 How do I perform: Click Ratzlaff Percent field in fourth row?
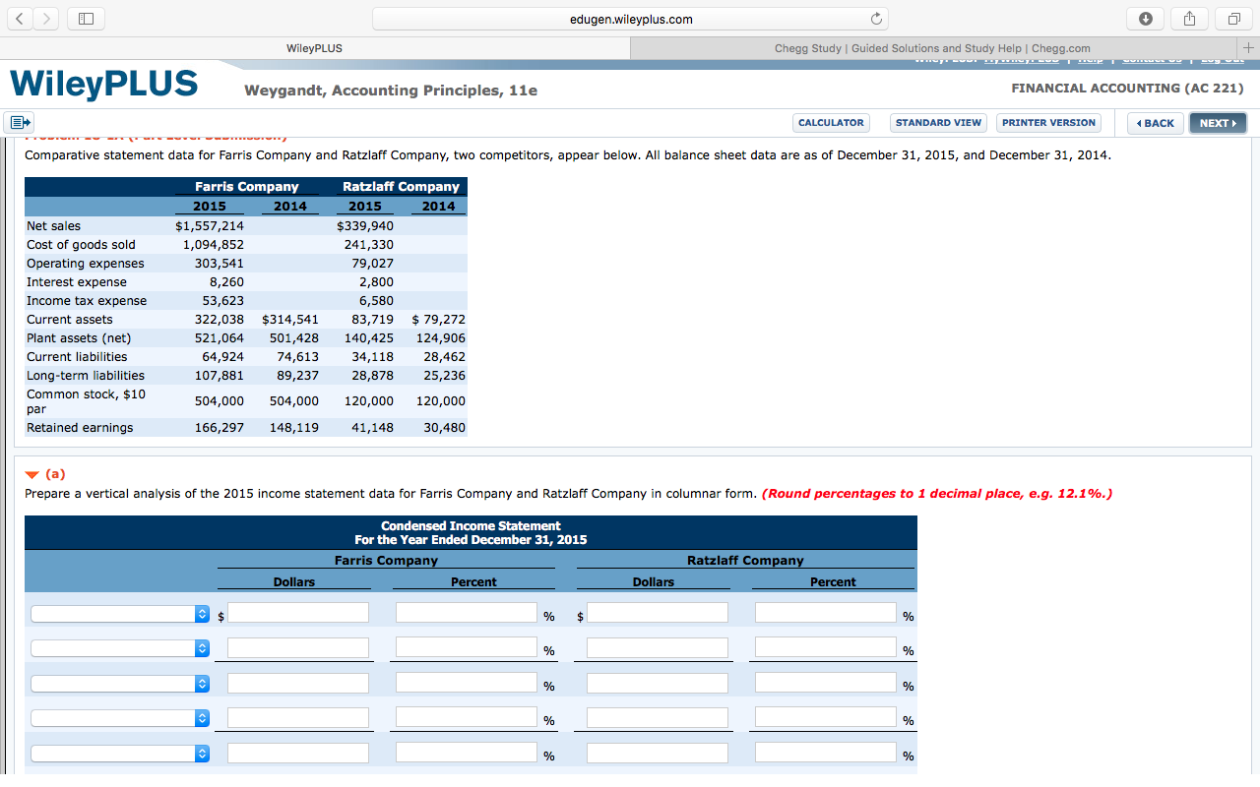[826, 717]
